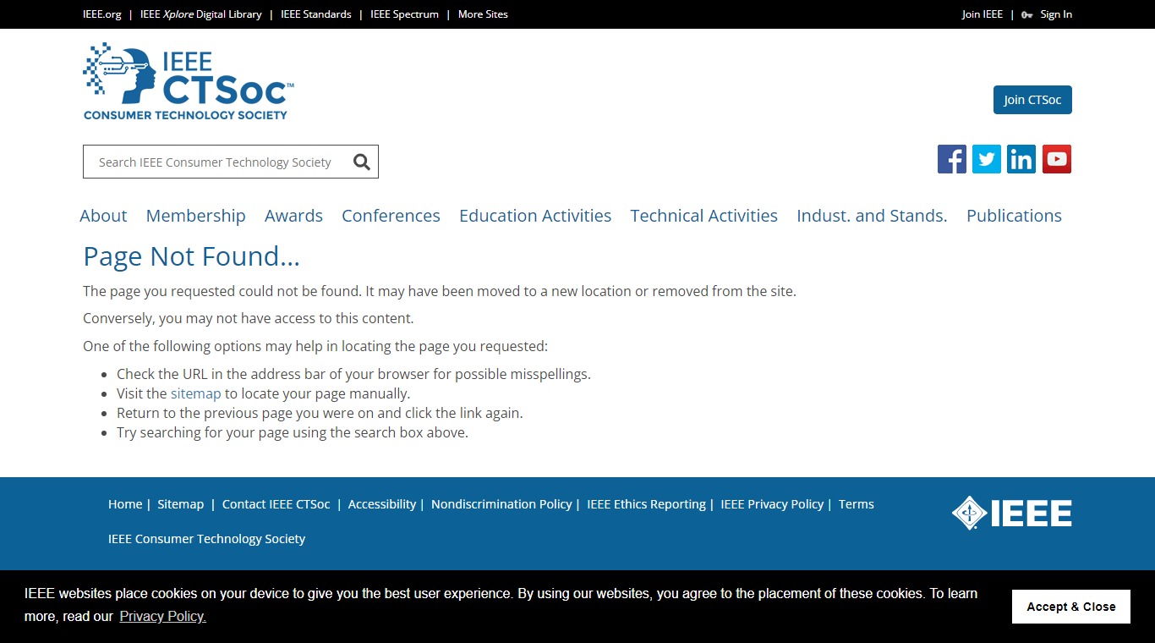Follow the sitemap link in body text
This screenshot has width=1155, height=643.
point(195,393)
